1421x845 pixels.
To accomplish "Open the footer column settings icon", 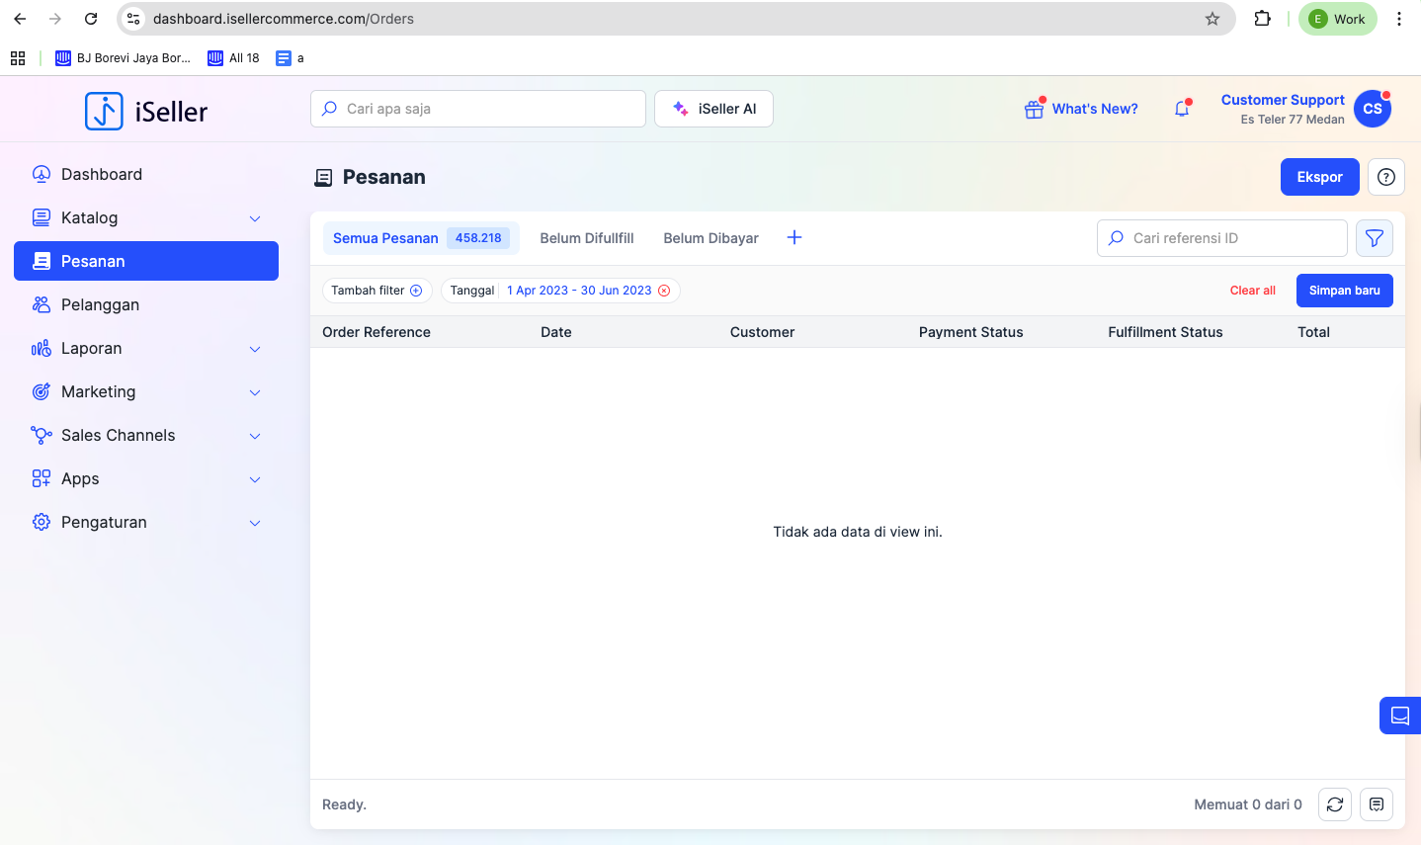I will (1377, 804).
